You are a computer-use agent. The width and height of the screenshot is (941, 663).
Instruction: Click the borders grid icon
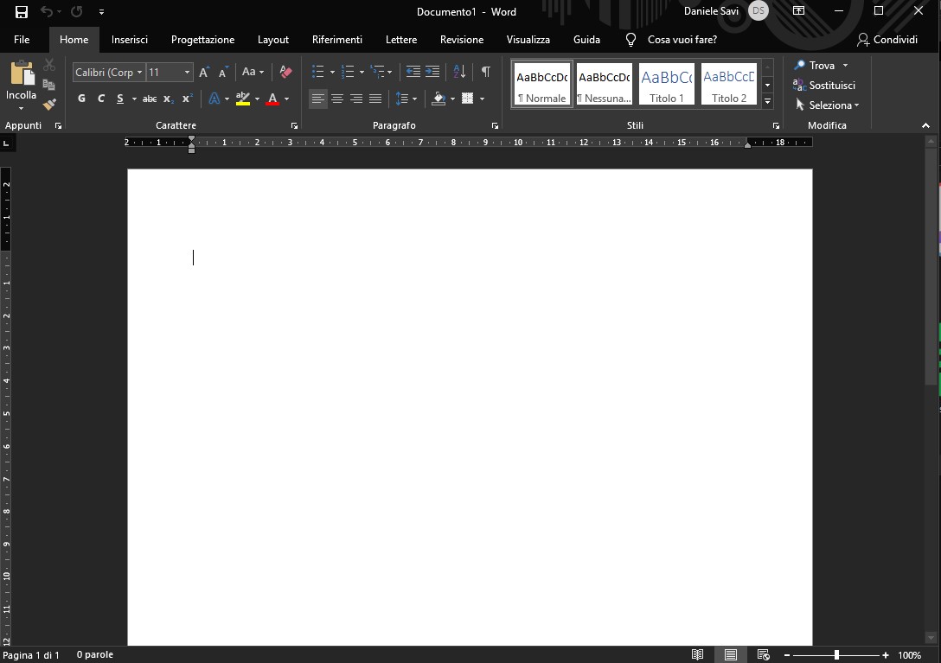point(468,99)
